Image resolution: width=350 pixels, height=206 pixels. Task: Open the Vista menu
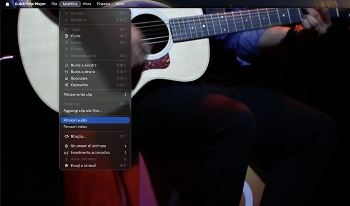[87, 4]
